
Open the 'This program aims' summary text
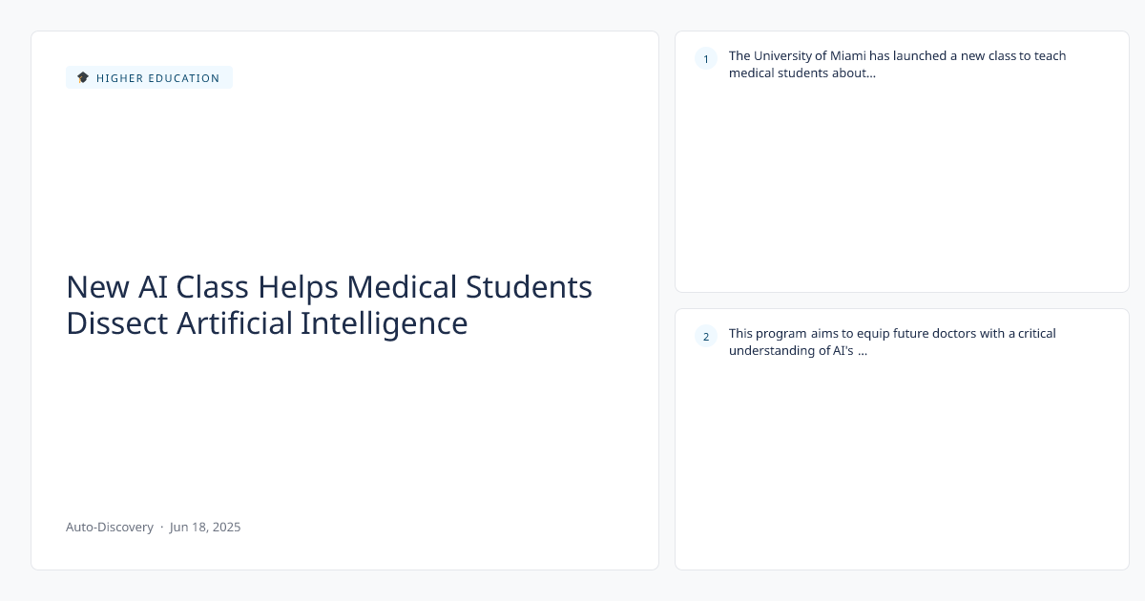pyautogui.click(x=892, y=342)
